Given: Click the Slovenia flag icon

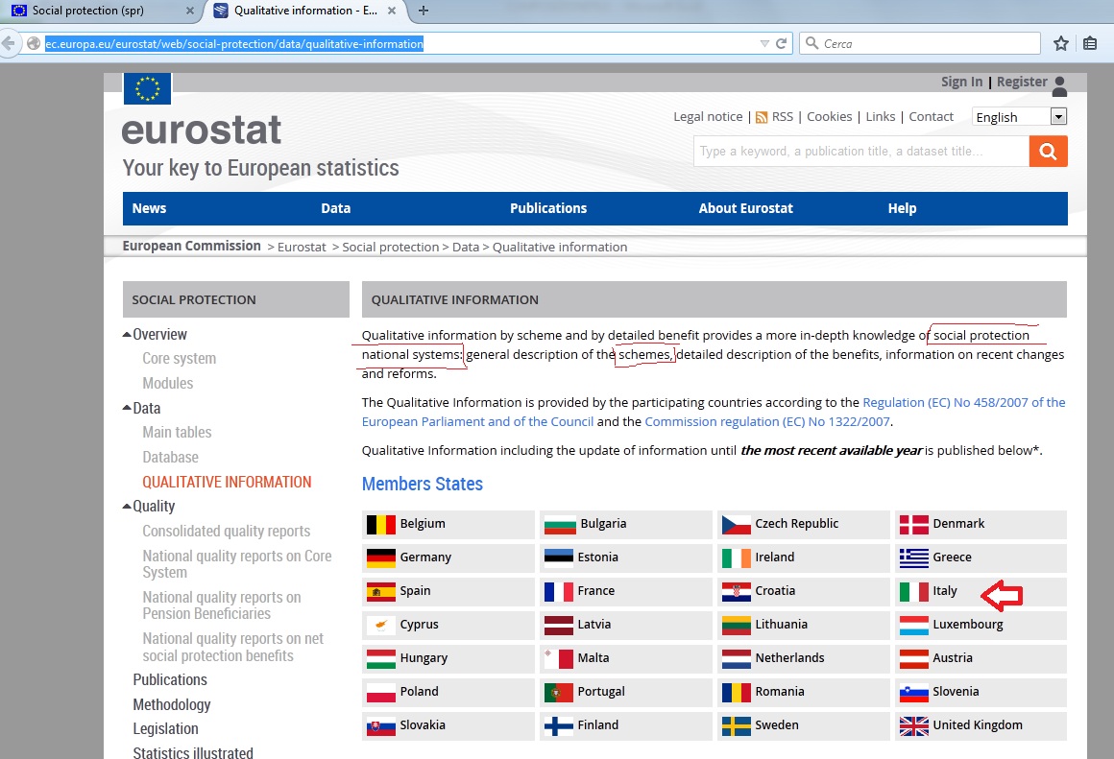Looking at the screenshot, I should tap(913, 692).
